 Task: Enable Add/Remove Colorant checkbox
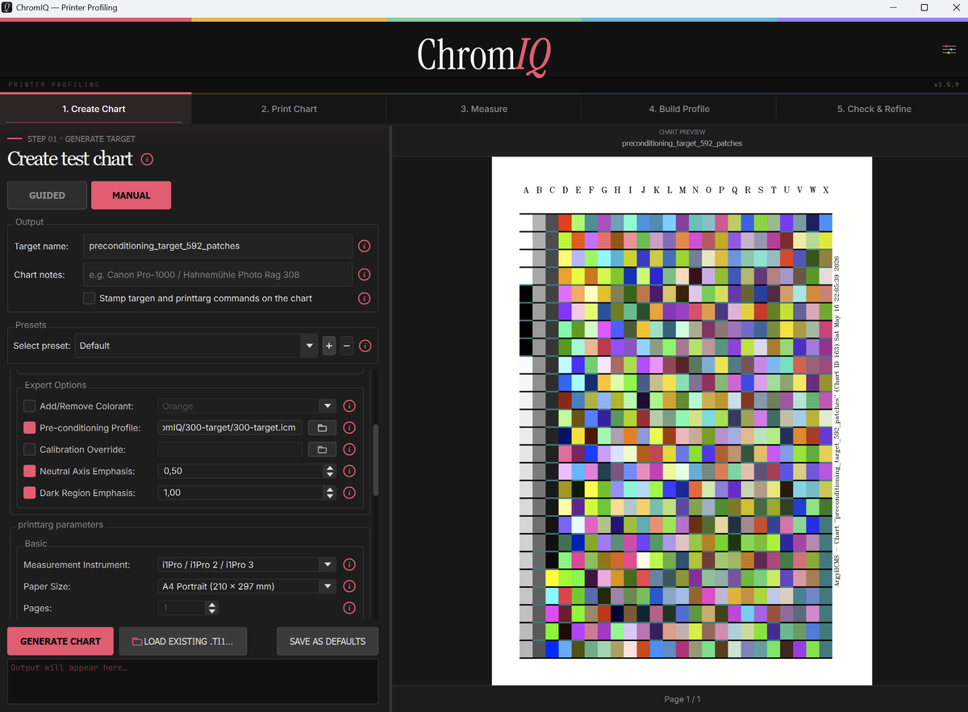pos(30,406)
